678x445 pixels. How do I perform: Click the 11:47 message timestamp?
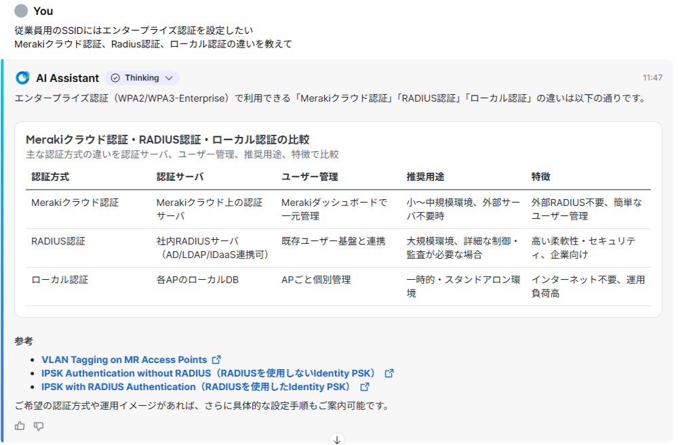coord(652,78)
